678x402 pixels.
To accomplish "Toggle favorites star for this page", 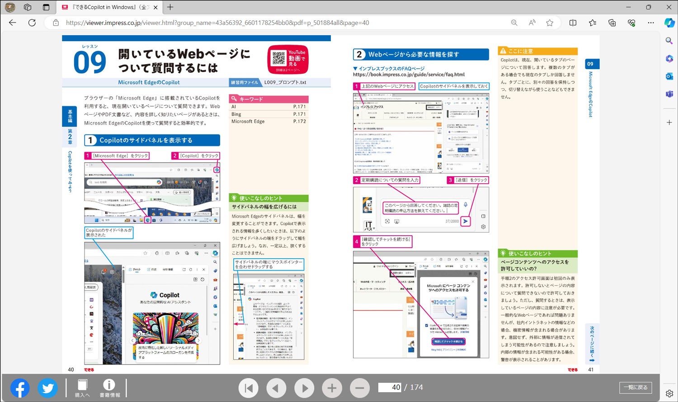I will [550, 23].
